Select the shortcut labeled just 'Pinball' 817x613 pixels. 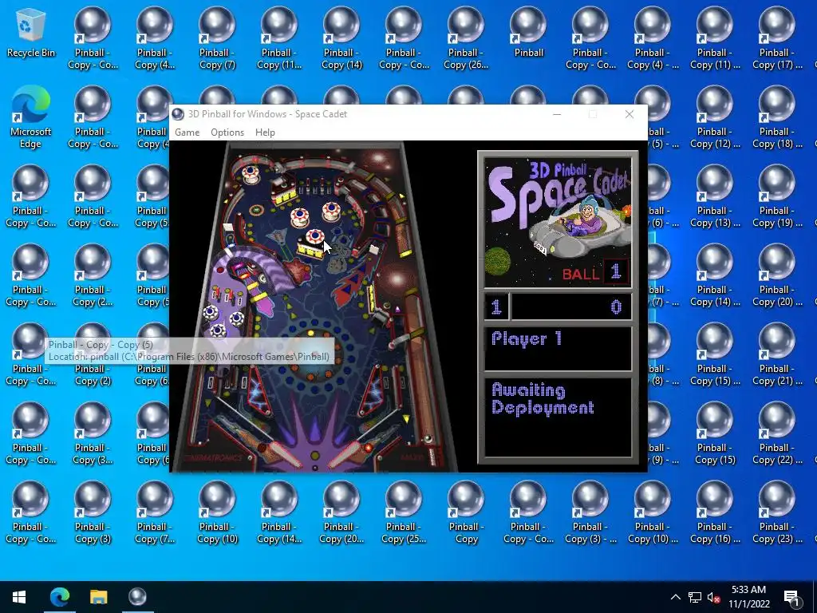(x=528, y=34)
